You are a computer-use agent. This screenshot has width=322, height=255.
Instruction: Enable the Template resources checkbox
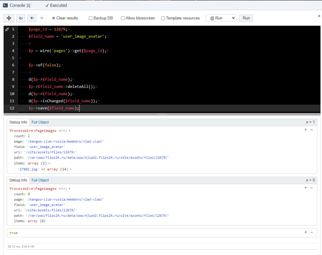tap(163, 18)
